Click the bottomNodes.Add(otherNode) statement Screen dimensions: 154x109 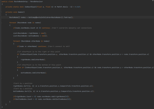pos(34,73)
